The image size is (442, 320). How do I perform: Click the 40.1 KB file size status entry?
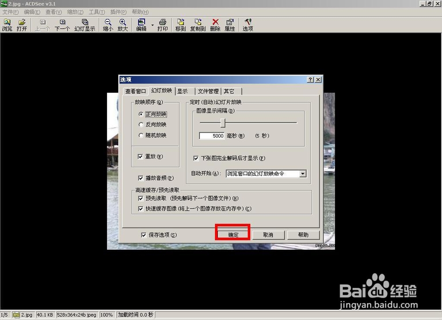[45, 315]
